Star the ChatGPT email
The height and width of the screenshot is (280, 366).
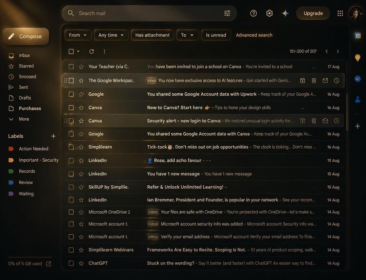(x=81, y=263)
